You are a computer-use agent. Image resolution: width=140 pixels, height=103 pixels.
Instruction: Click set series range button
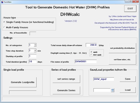coord(66,79)
